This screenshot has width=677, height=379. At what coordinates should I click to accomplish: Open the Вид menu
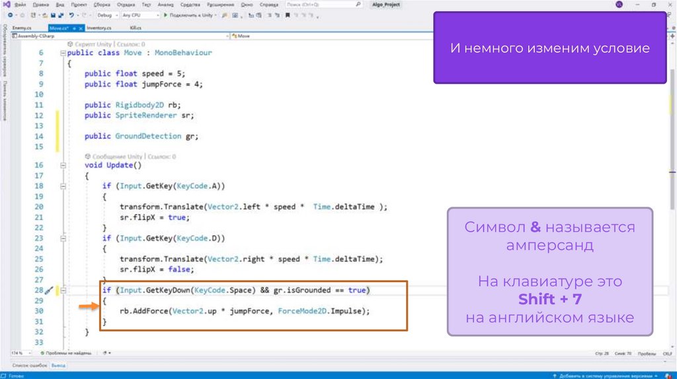point(60,5)
